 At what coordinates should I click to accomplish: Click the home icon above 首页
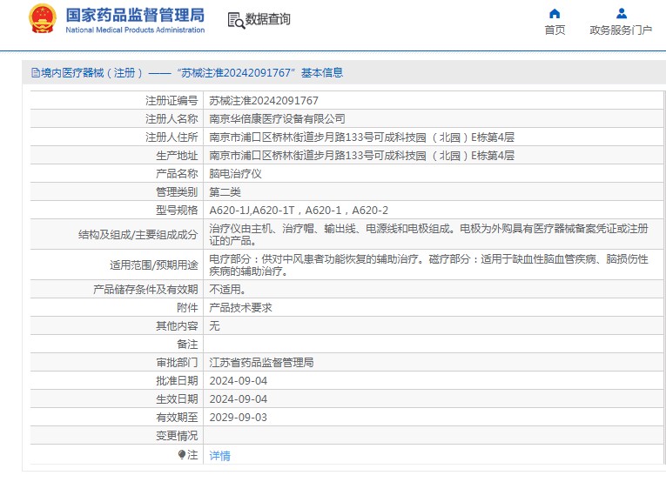point(555,13)
